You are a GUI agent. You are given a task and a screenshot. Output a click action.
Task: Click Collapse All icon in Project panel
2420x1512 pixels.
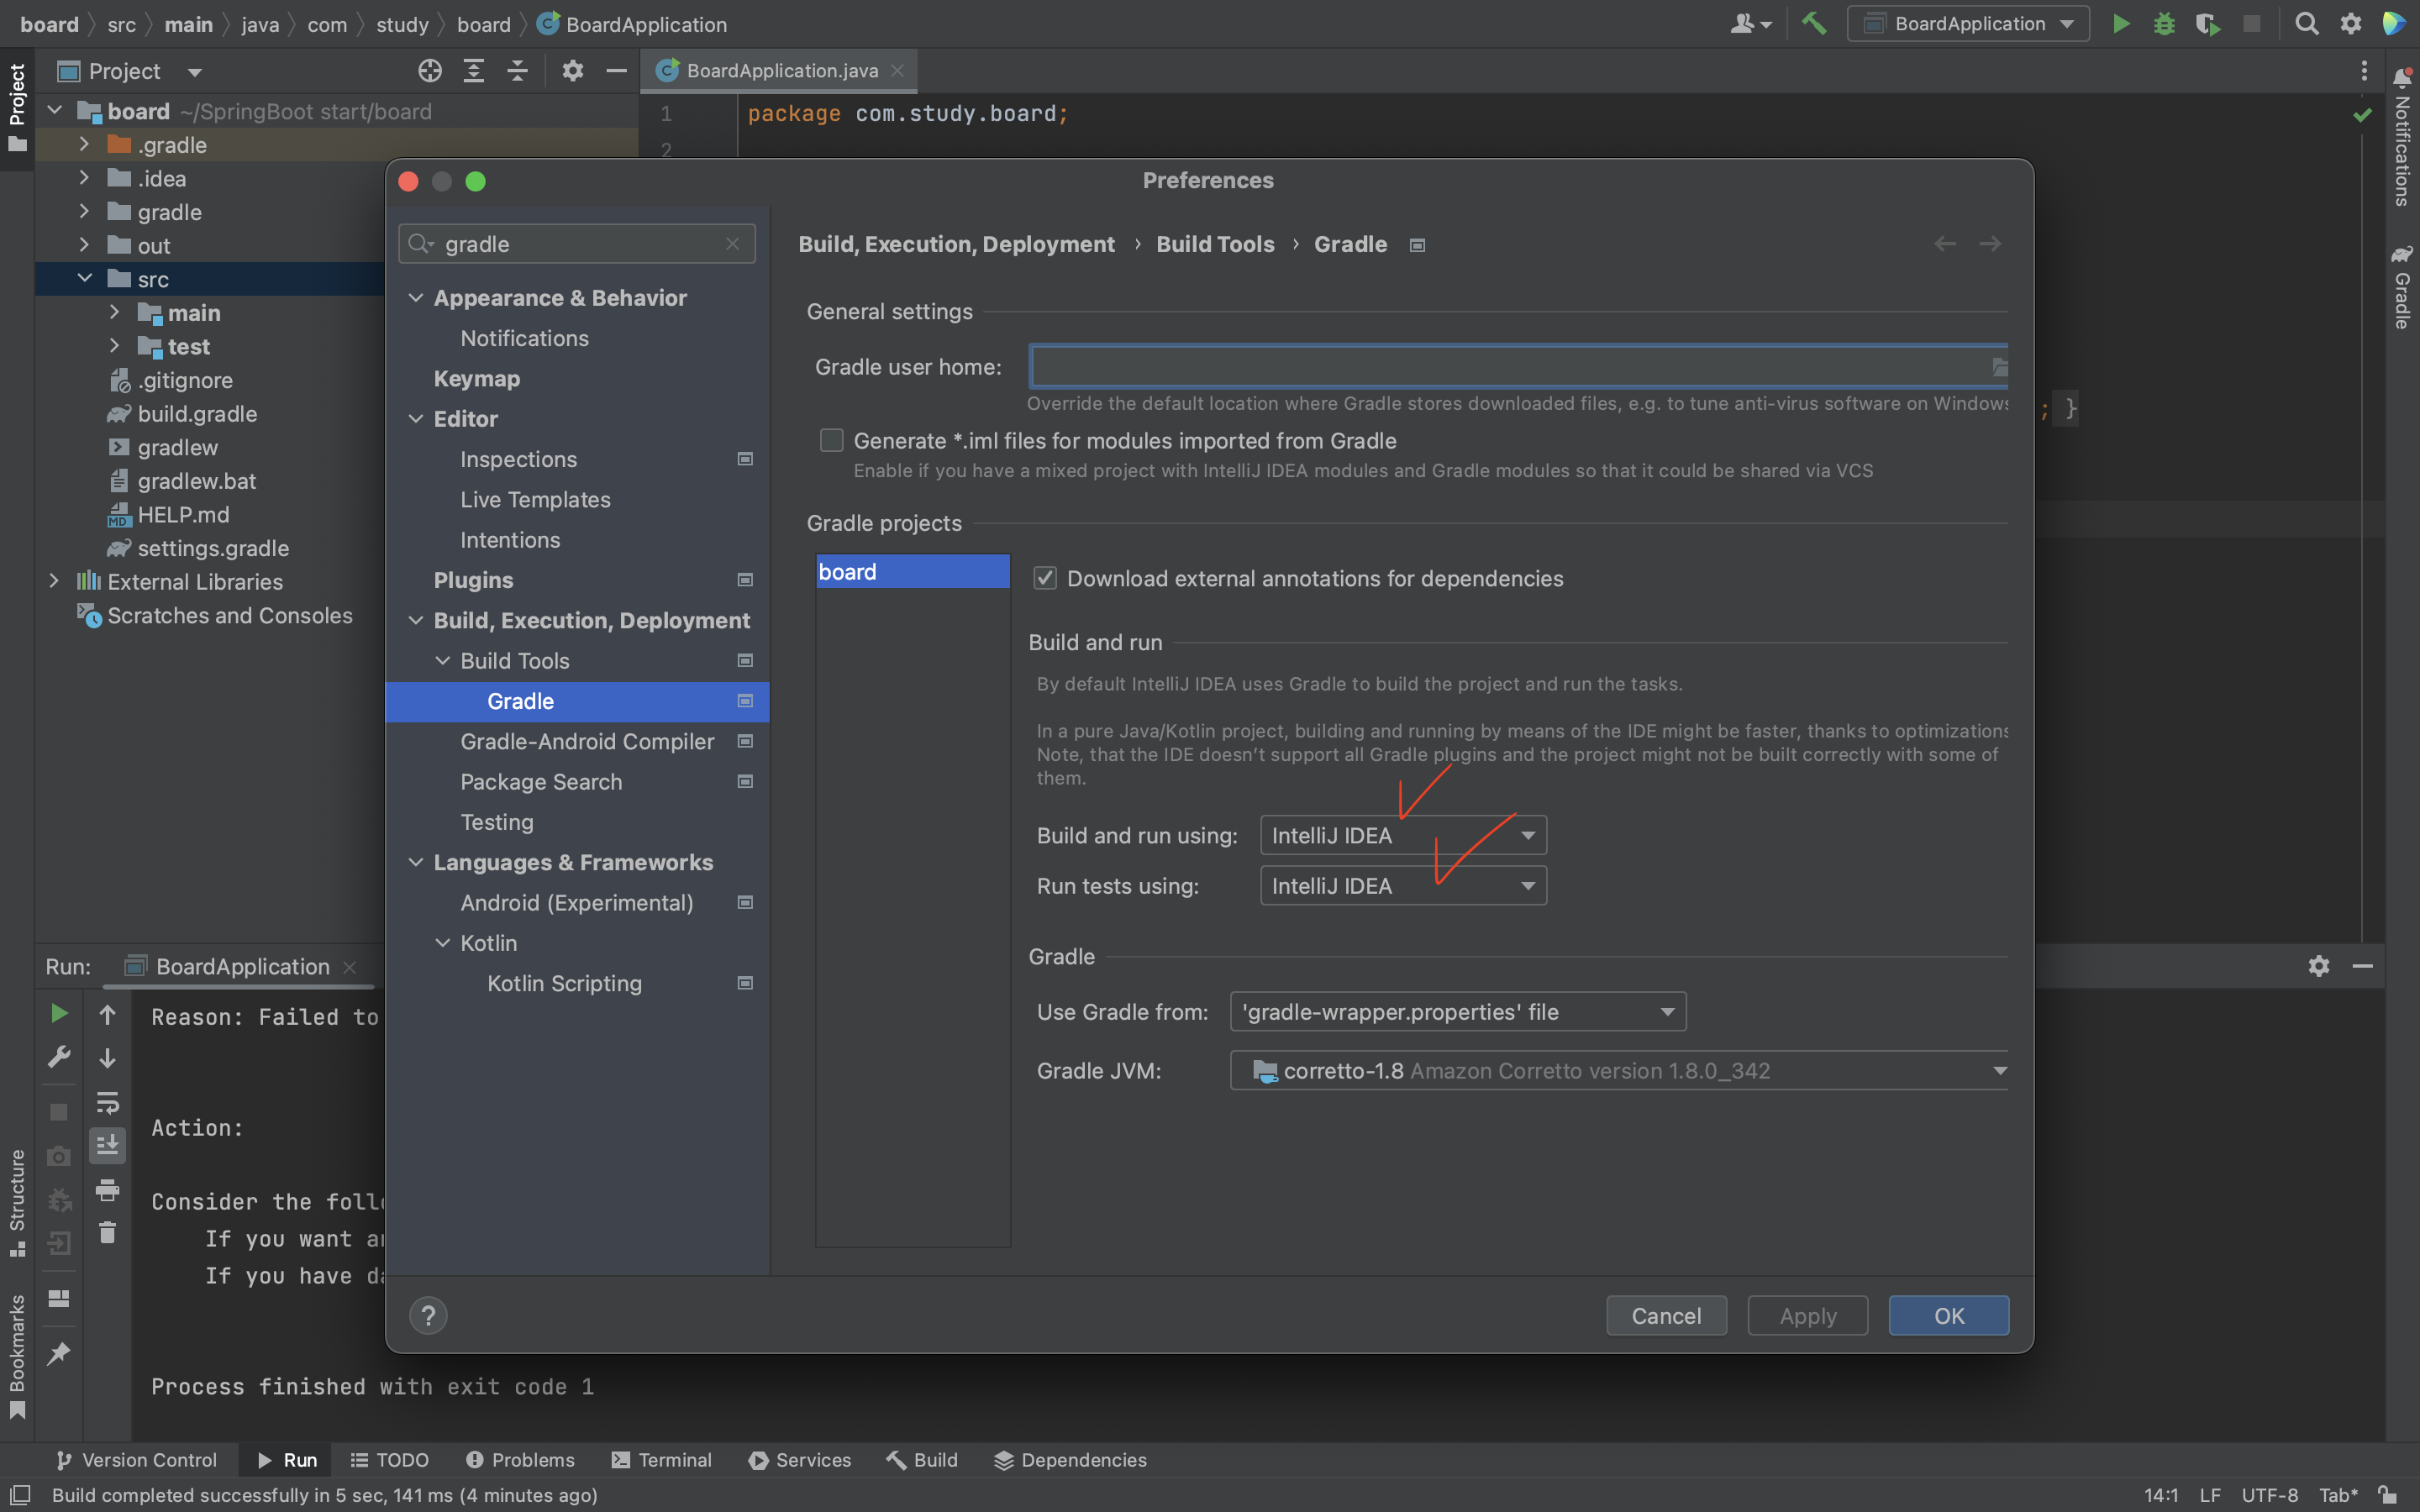pos(517,71)
